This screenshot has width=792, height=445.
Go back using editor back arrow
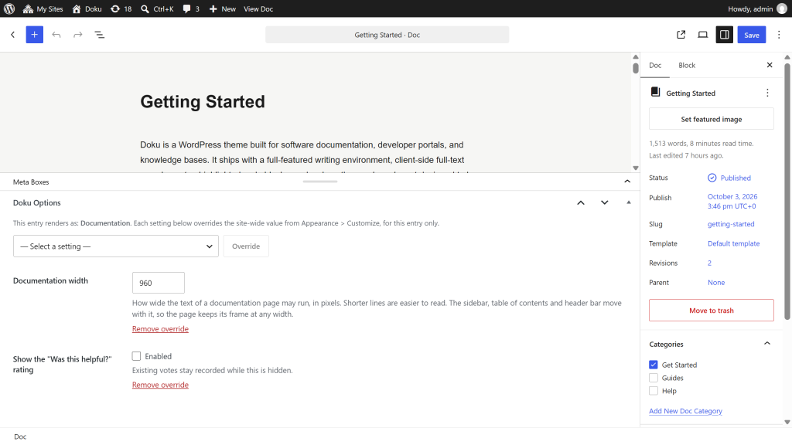tap(12, 35)
